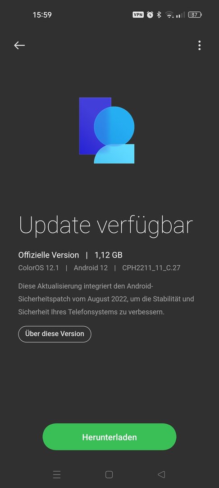Tap the battery level indicator
The height and width of the screenshot is (488, 219).
point(195,14)
